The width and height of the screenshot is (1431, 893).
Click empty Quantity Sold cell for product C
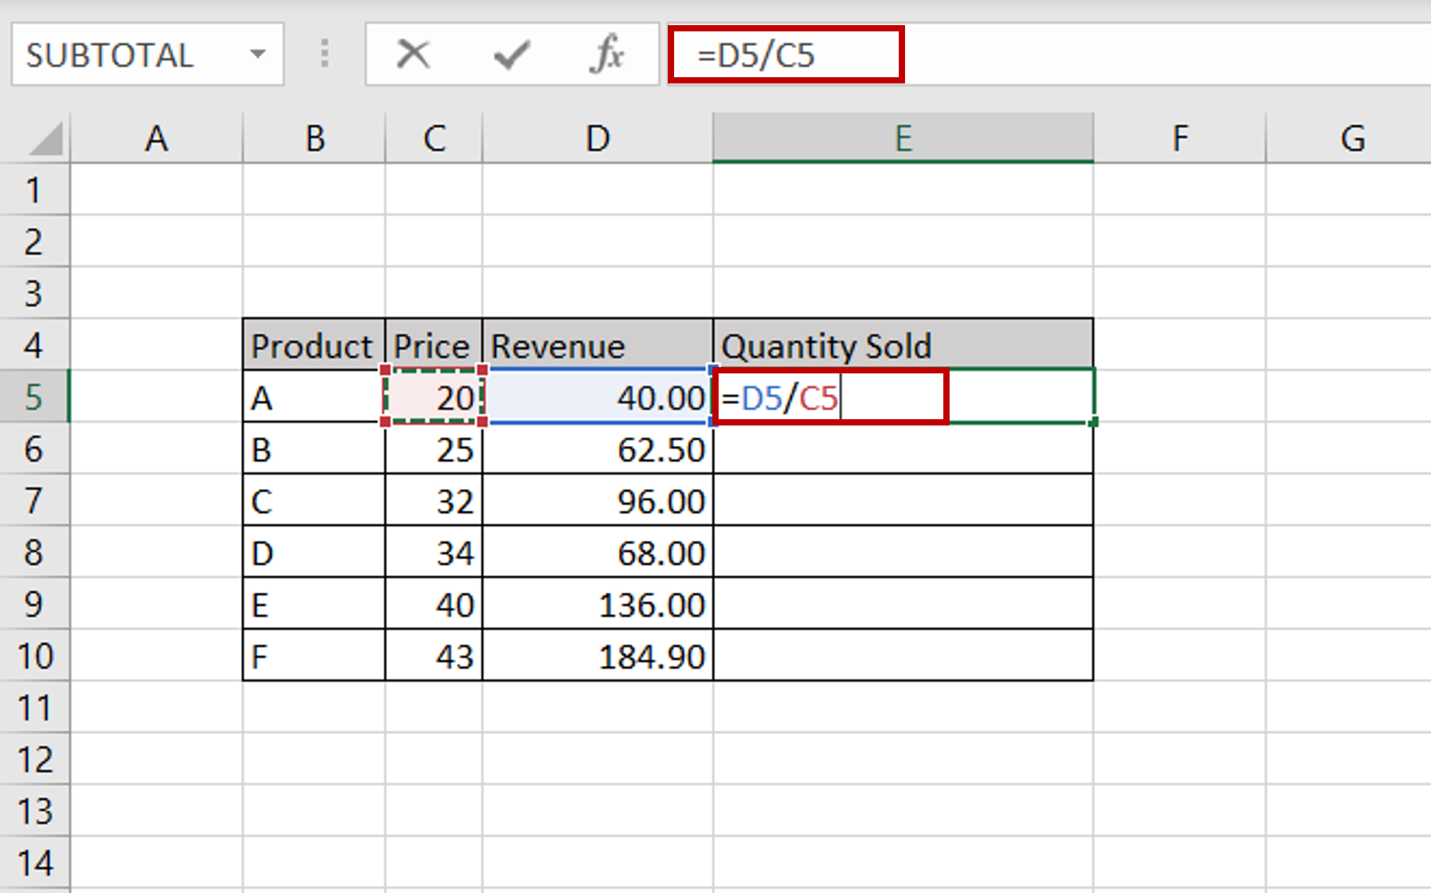tap(903, 501)
